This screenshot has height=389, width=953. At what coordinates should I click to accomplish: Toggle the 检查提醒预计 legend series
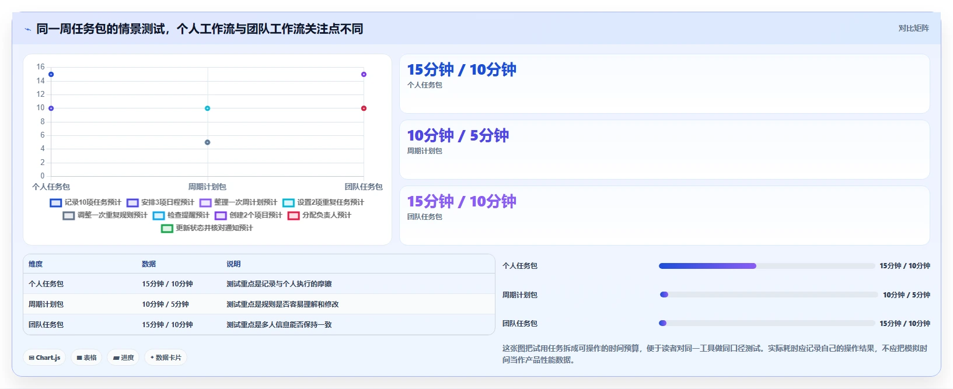click(181, 215)
